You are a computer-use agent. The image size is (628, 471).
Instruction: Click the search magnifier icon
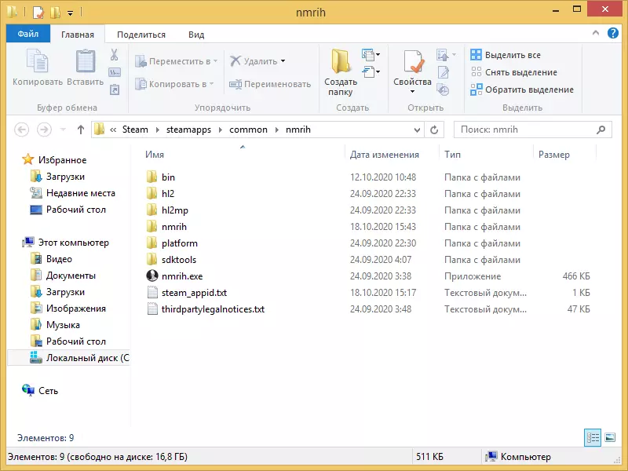(x=601, y=130)
